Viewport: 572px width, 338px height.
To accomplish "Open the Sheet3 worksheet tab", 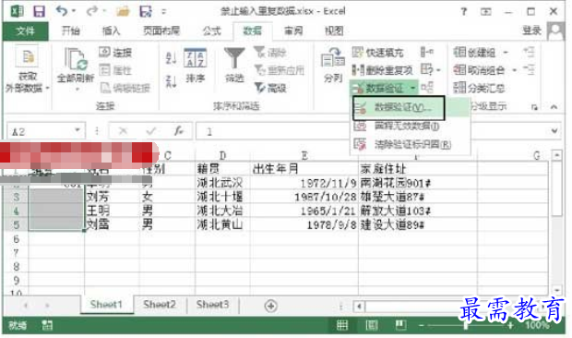I will [212, 304].
